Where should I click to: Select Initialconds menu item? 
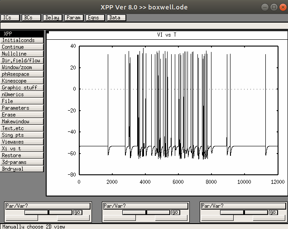(x=22, y=40)
